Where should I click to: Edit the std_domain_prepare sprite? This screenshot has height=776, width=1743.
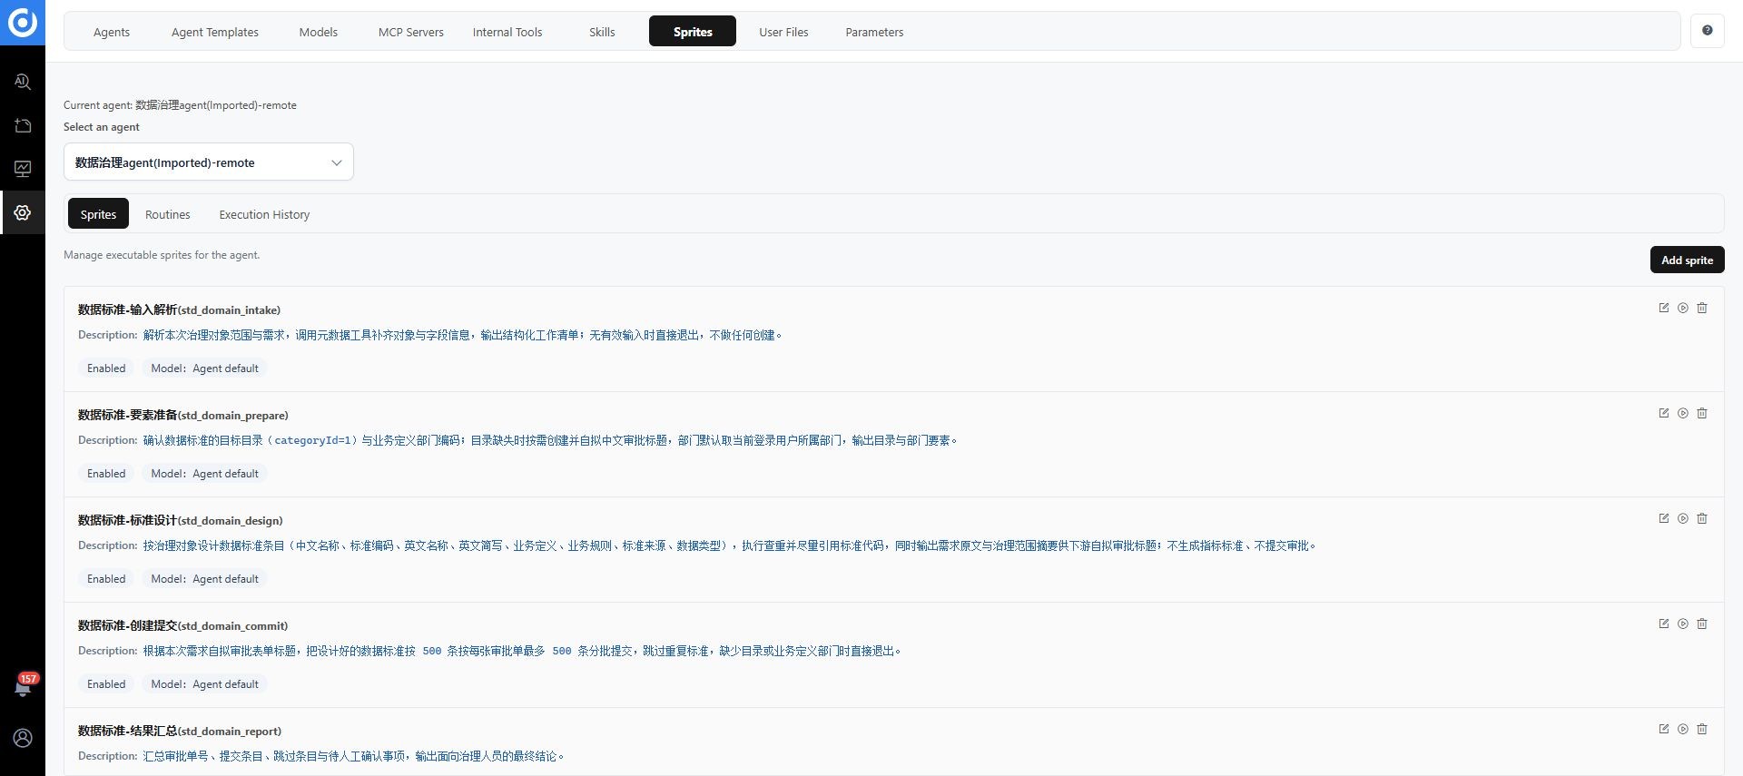tap(1664, 413)
